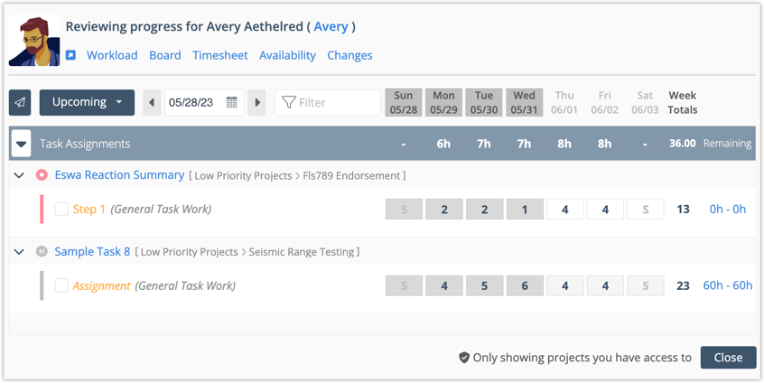
Task: Click Avery Aethelred's avatar picture
Action: [x=34, y=41]
